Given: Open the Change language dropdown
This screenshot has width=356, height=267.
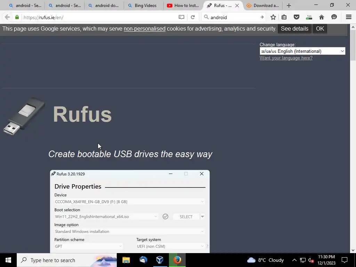Looking at the screenshot, I should (x=302, y=51).
